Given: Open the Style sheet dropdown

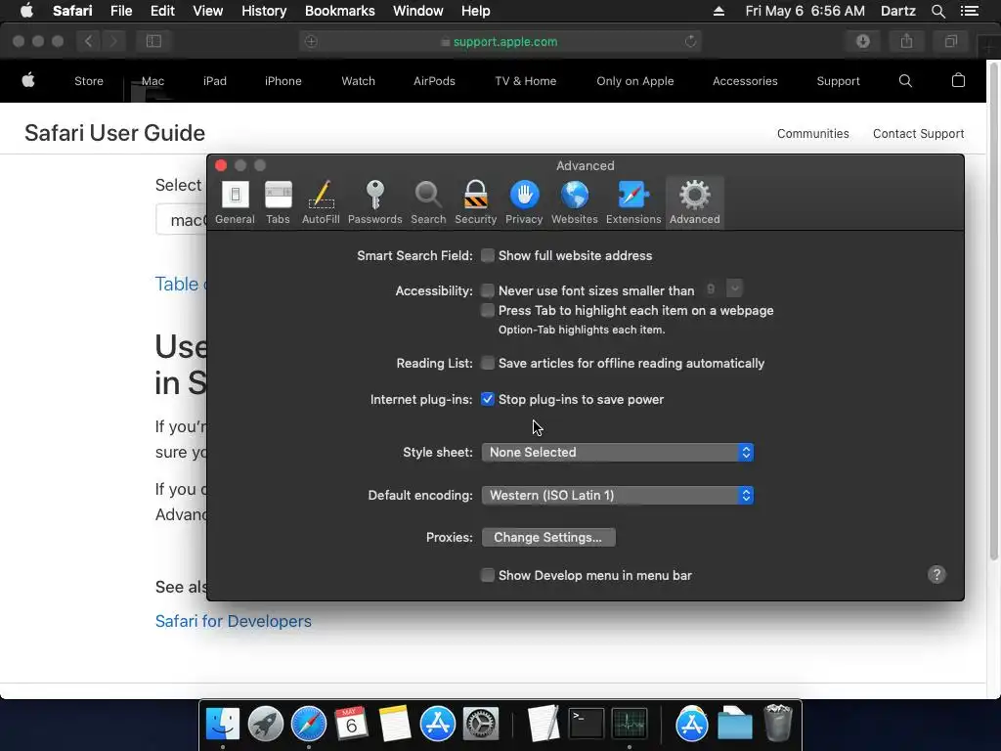Looking at the screenshot, I should click(618, 452).
